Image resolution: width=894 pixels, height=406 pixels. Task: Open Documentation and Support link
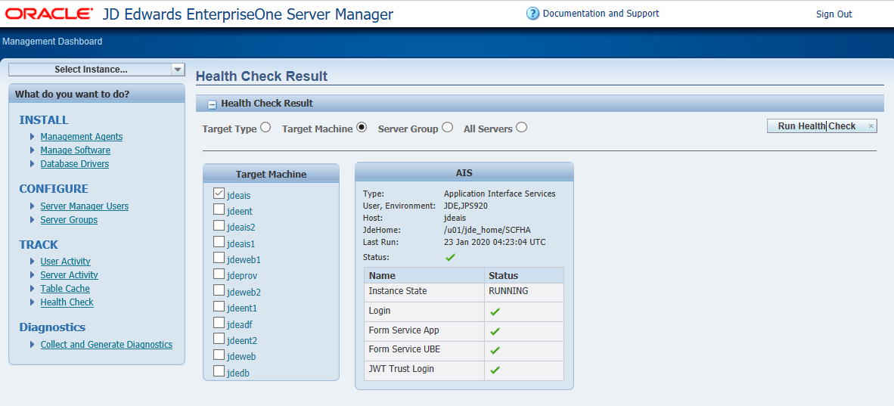tap(601, 13)
